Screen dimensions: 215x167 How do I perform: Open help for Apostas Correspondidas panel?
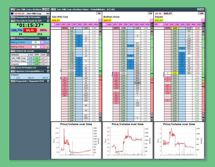[14, 71]
